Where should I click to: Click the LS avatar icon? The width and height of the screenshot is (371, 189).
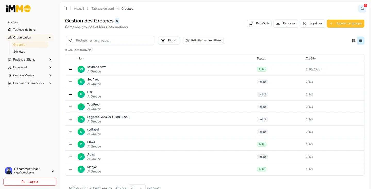[81, 119]
